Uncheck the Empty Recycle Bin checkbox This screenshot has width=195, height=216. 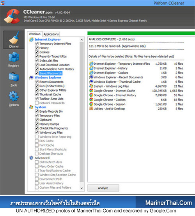[x=37, y=111]
